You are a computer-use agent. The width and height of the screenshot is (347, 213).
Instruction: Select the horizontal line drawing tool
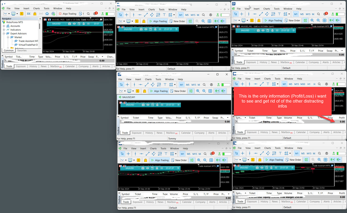tap(140, 15)
